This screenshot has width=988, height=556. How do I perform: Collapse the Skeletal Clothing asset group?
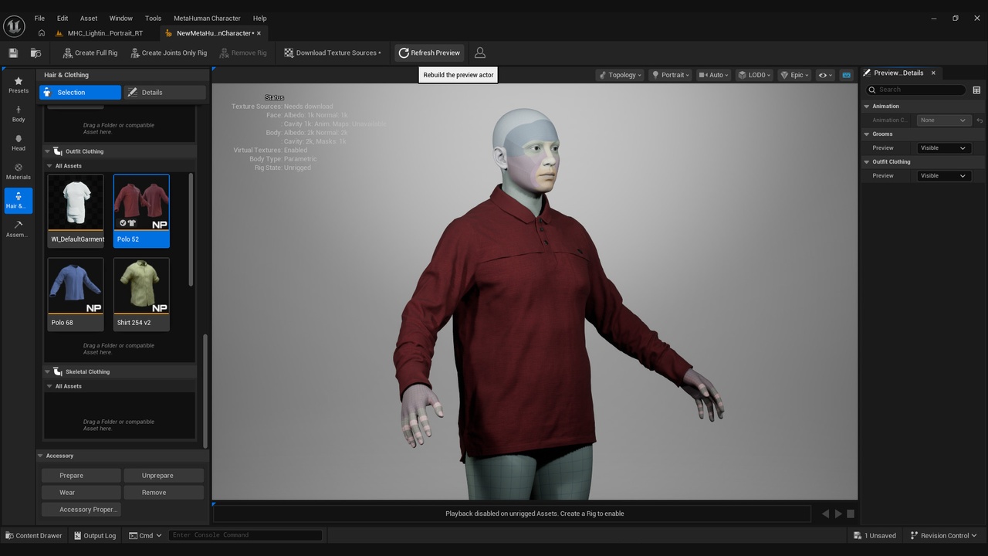(x=47, y=371)
